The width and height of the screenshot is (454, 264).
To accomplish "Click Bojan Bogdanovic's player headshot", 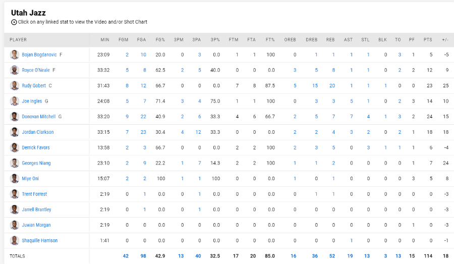I will pyautogui.click(x=15, y=55).
